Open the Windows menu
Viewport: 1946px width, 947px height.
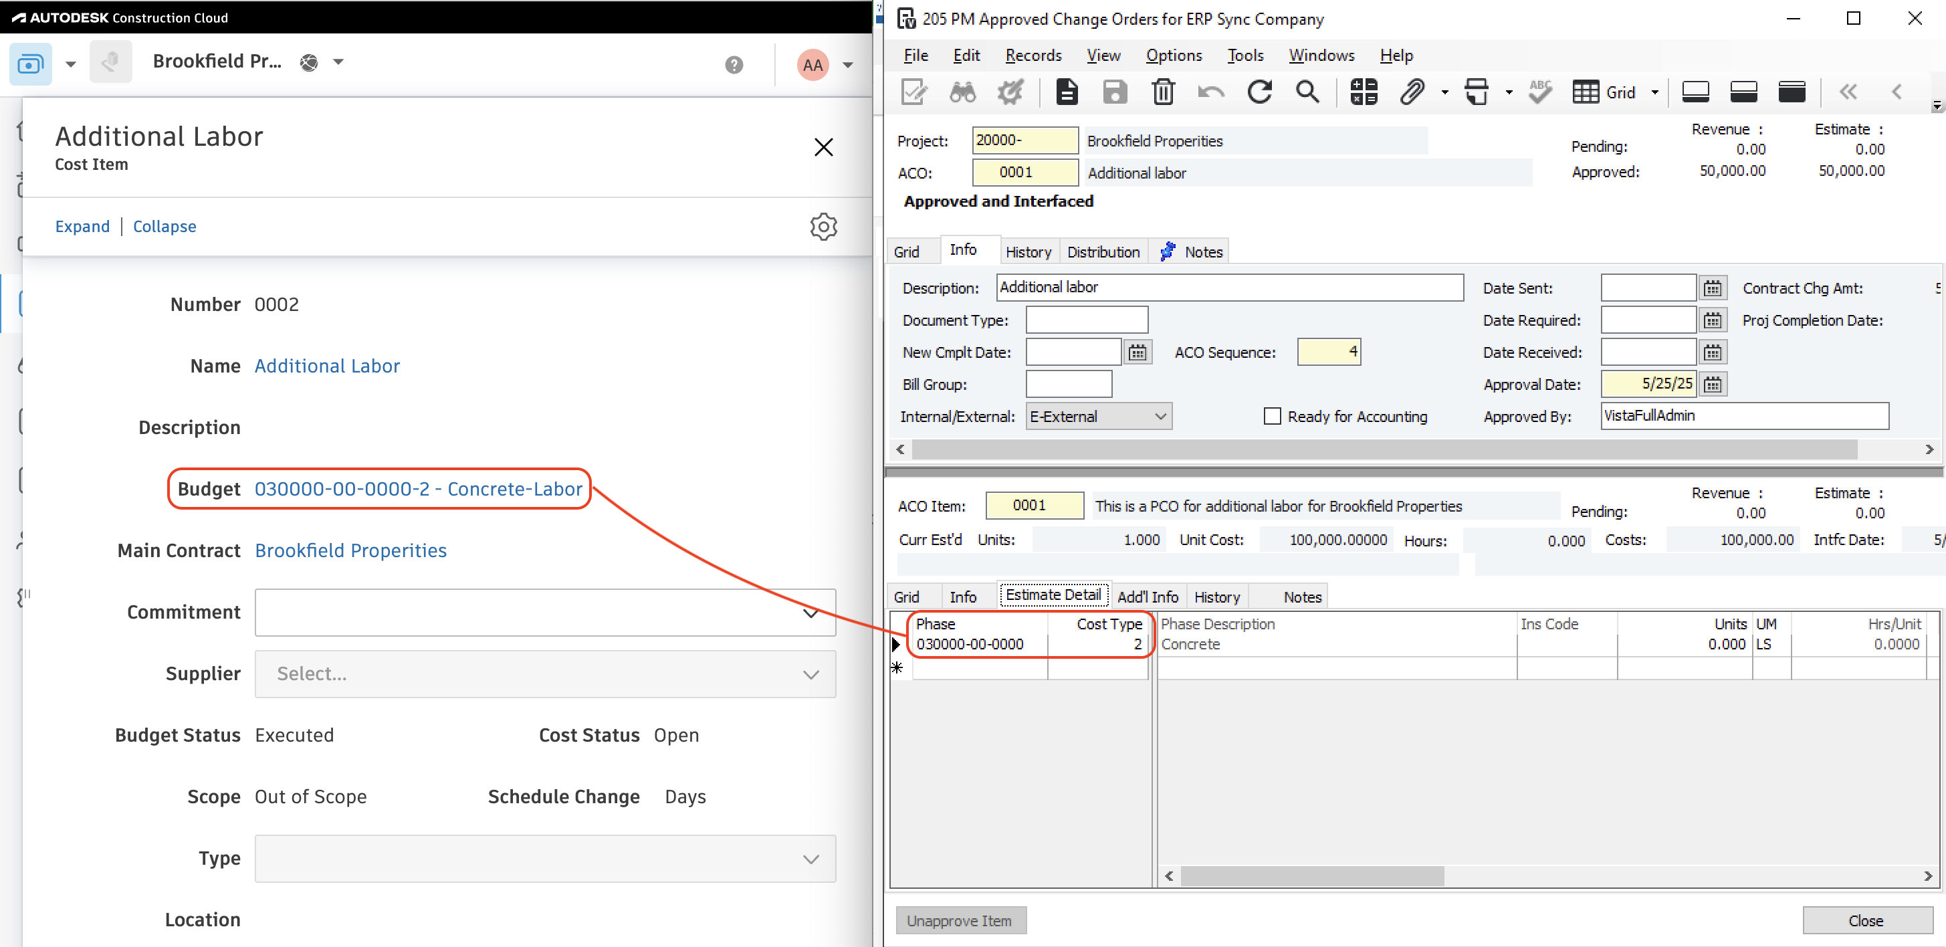(x=1321, y=55)
